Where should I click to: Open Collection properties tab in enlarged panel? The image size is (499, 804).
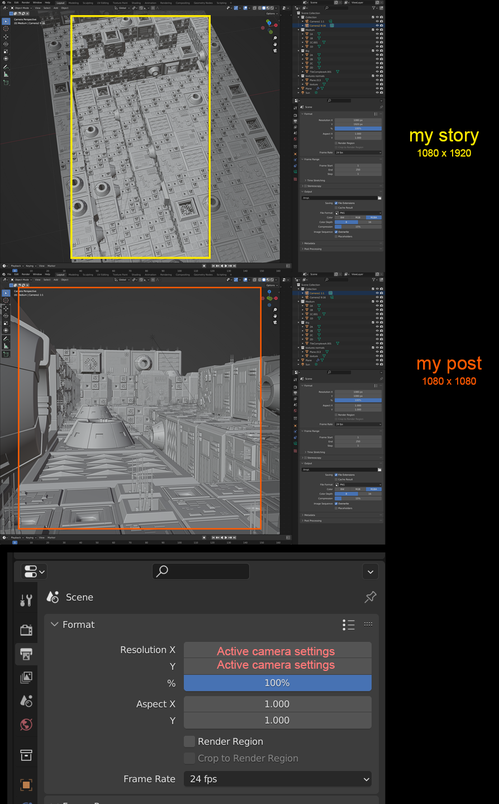pyautogui.click(x=26, y=755)
